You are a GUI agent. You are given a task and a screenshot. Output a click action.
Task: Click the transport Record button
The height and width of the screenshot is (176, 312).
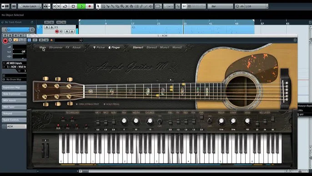(90, 6)
